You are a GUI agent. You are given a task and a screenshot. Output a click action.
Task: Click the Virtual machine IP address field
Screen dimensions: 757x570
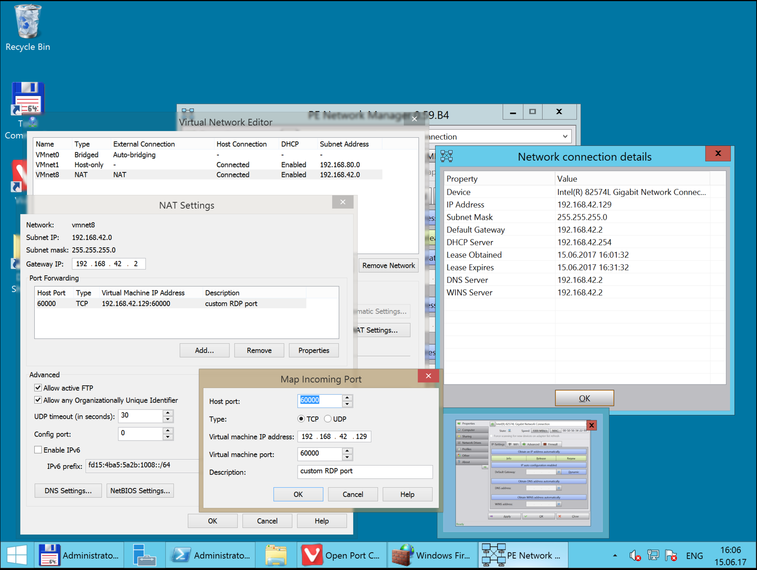334,436
